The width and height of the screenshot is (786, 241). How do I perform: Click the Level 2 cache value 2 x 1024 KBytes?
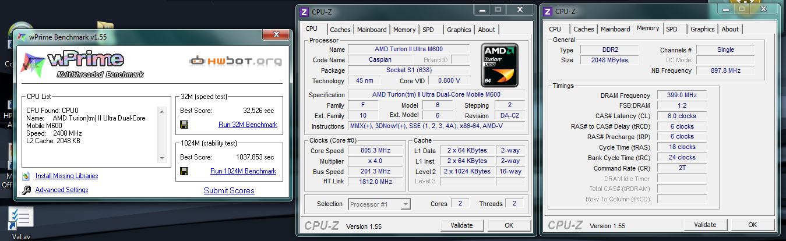[467, 171]
